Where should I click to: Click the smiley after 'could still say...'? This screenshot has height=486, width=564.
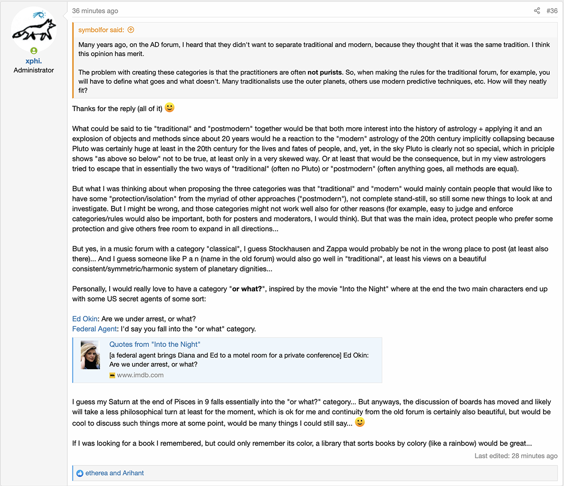(359, 422)
